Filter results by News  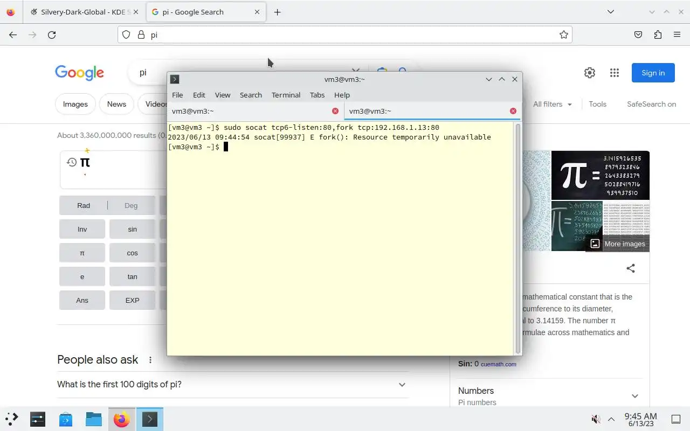116,104
